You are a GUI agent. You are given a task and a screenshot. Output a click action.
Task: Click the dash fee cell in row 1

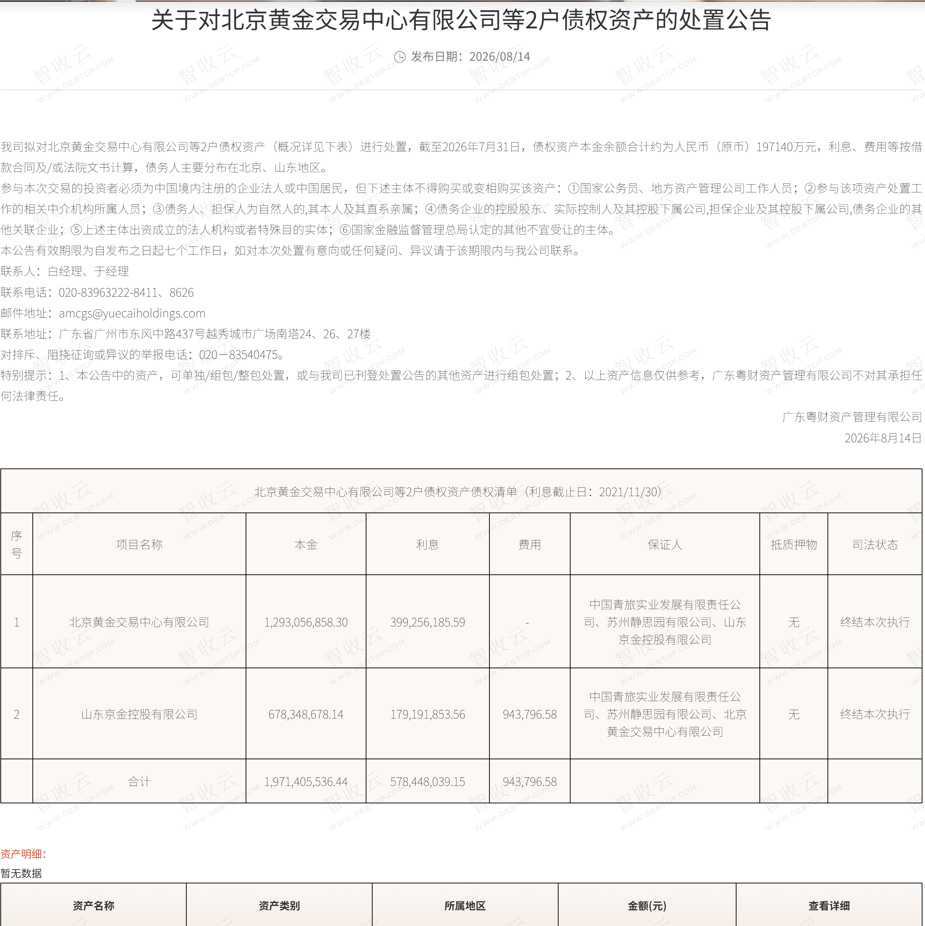(x=529, y=622)
